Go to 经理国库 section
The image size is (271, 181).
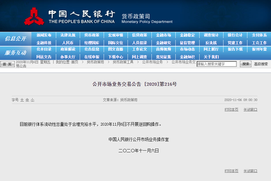click(92, 43)
